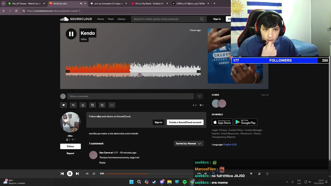Screen dimensions: 331x186
Task: Open the Feed menu item
Action: [111, 19]
